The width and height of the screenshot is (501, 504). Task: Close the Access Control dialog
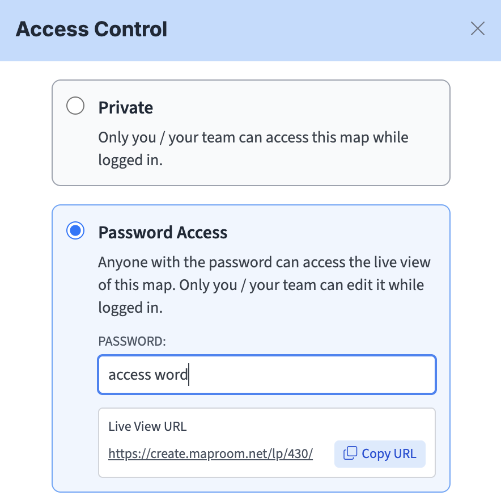click(x=478, y=29)
